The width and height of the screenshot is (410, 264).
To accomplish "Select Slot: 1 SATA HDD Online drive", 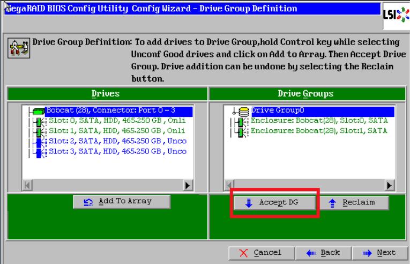I will click(x=117, y=131).
